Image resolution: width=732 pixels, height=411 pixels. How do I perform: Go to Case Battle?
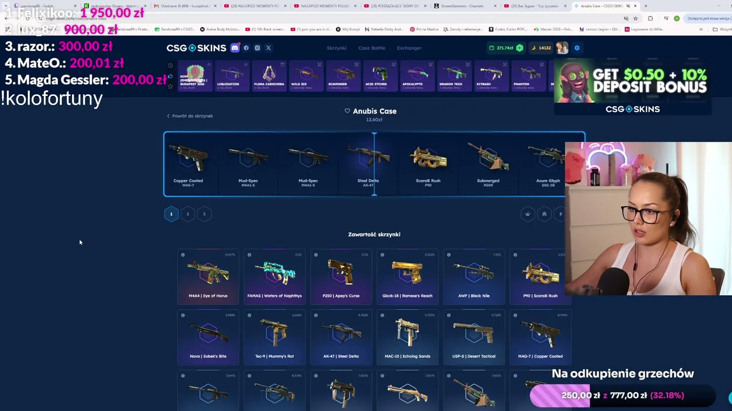[x=372, y=48]
